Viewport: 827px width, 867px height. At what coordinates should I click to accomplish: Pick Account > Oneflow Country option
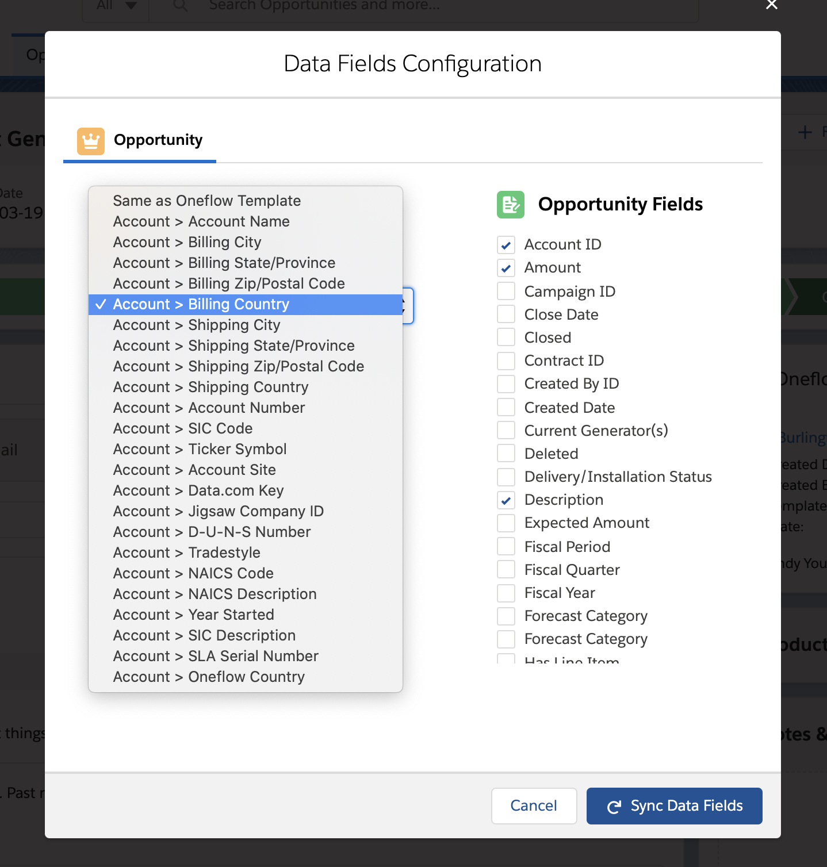coord(209,677)
